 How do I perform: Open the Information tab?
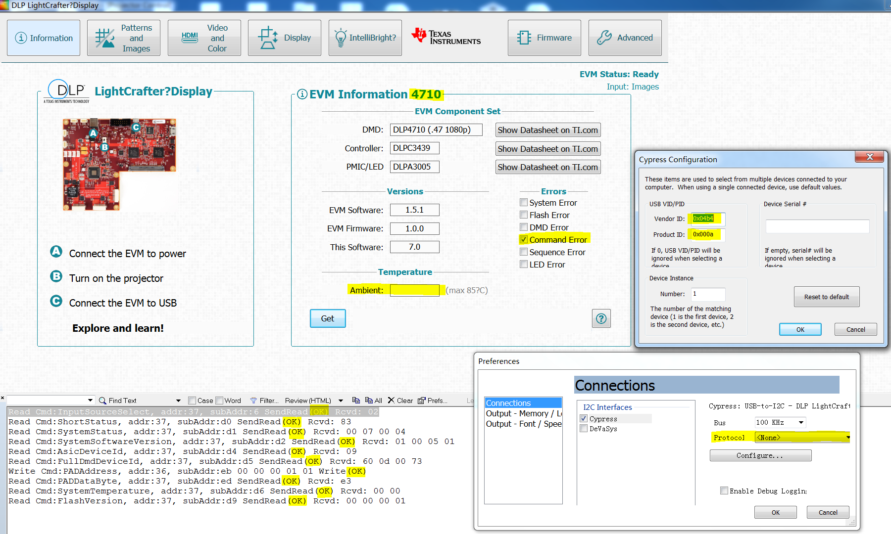44,38
